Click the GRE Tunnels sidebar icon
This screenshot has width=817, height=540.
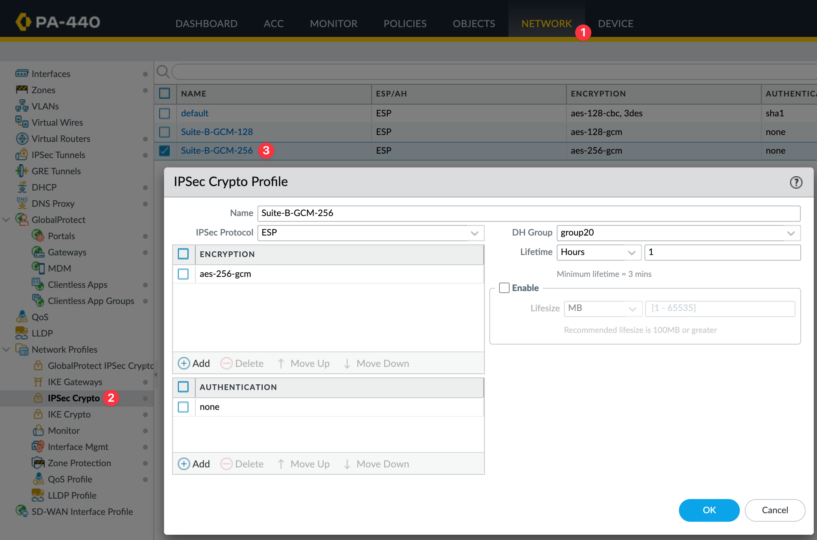pyautogui.click(x=22, y=171)
